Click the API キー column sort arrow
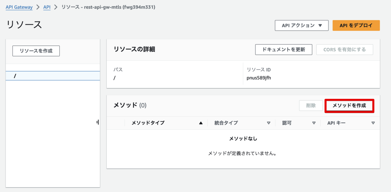Image resolution: width=391 pixels, height=192 pixels. [x=373, y=123]
